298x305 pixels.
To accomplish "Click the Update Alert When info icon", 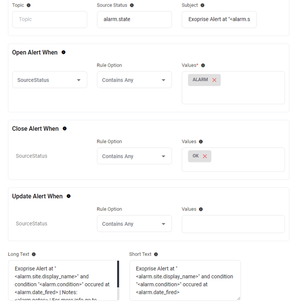I will pos(68,196).
